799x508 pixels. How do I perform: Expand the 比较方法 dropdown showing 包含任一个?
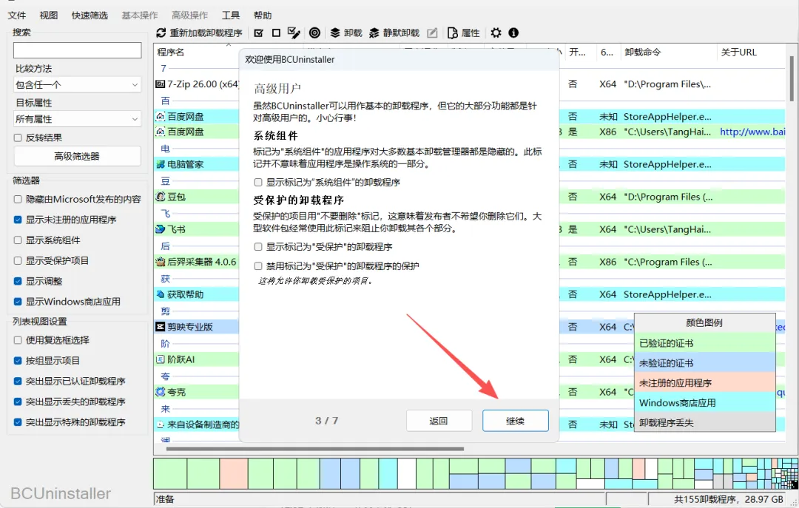78,84
